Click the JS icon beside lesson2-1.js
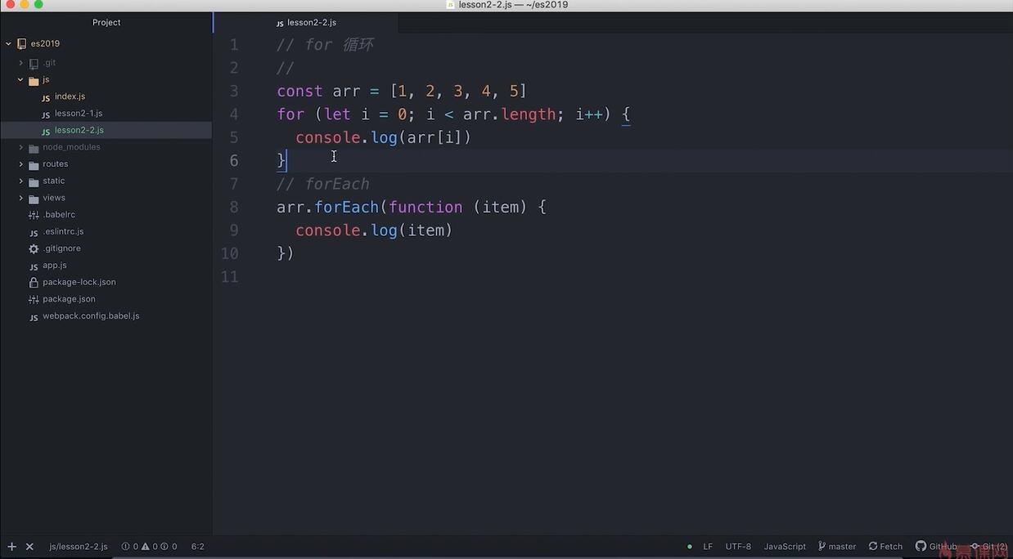The image size is (1013, 559). 46,114
